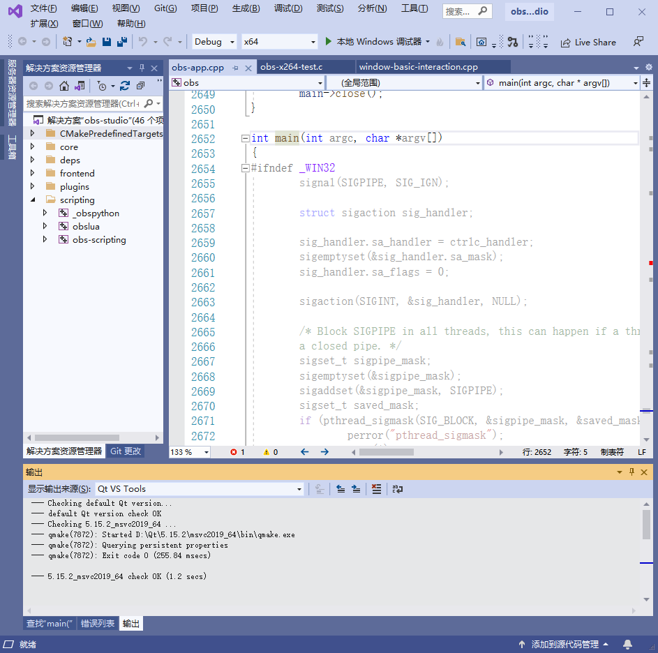Screen dimensions: 658x653
Task: Click the Sync with Active Document icon
Action: click(x=125, y=86)
